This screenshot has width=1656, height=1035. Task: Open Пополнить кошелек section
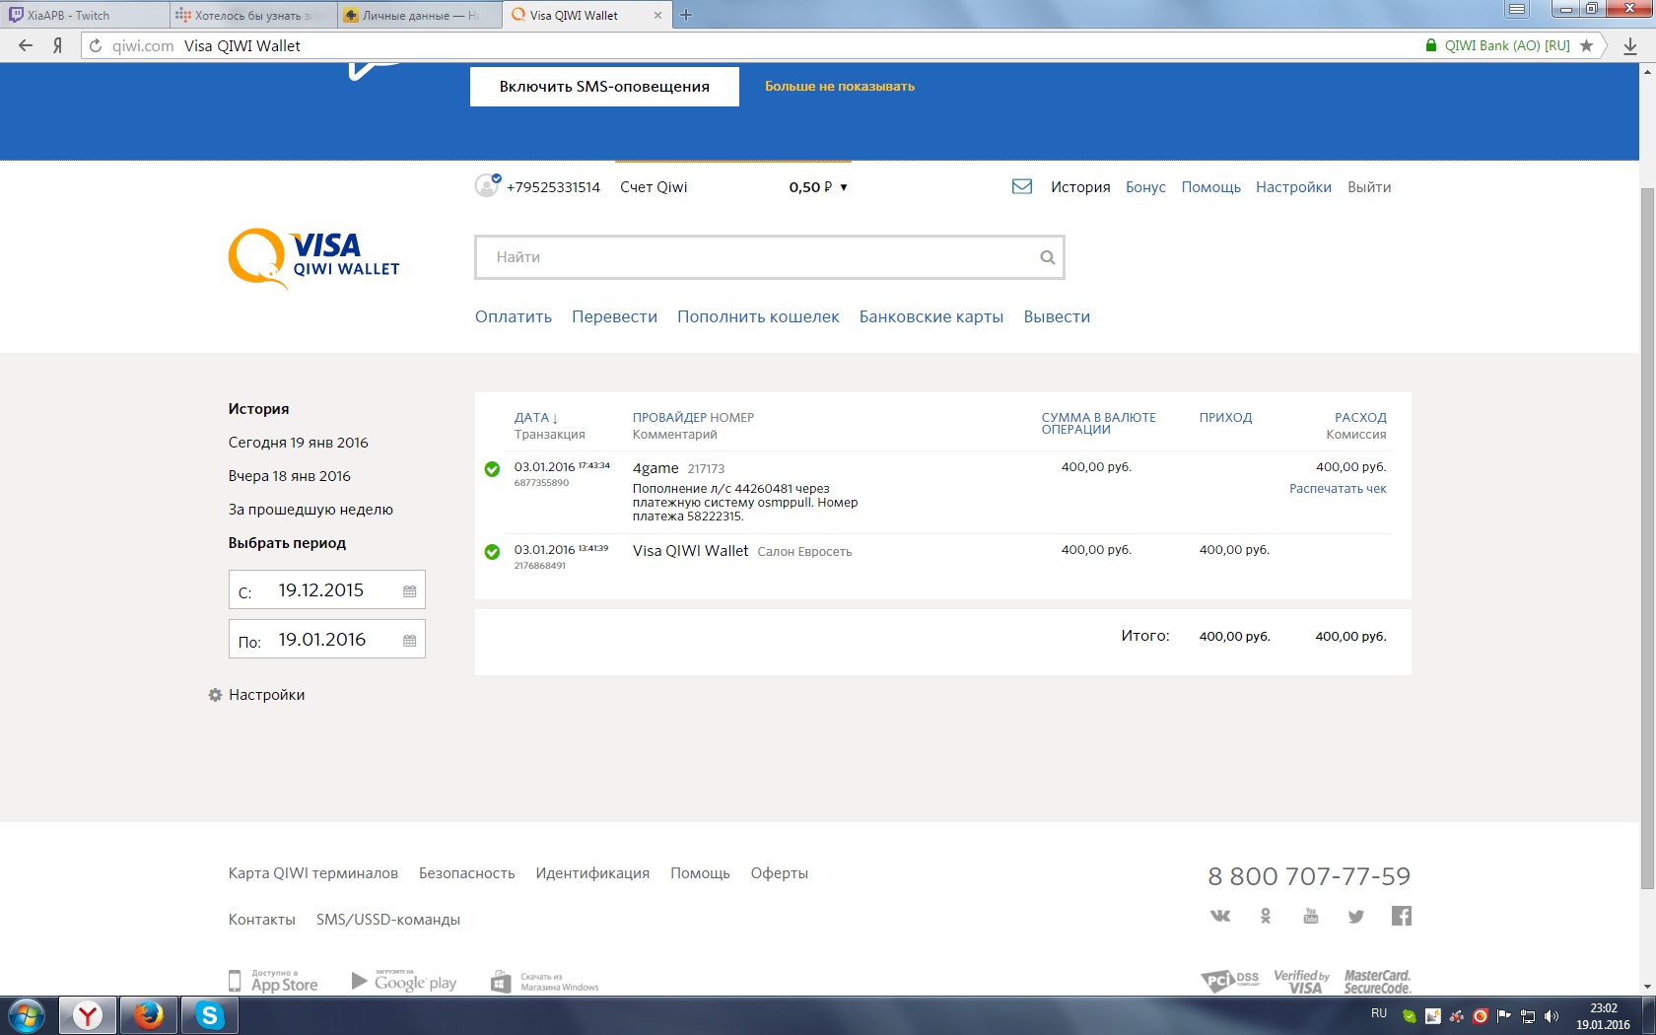point(758,316)
